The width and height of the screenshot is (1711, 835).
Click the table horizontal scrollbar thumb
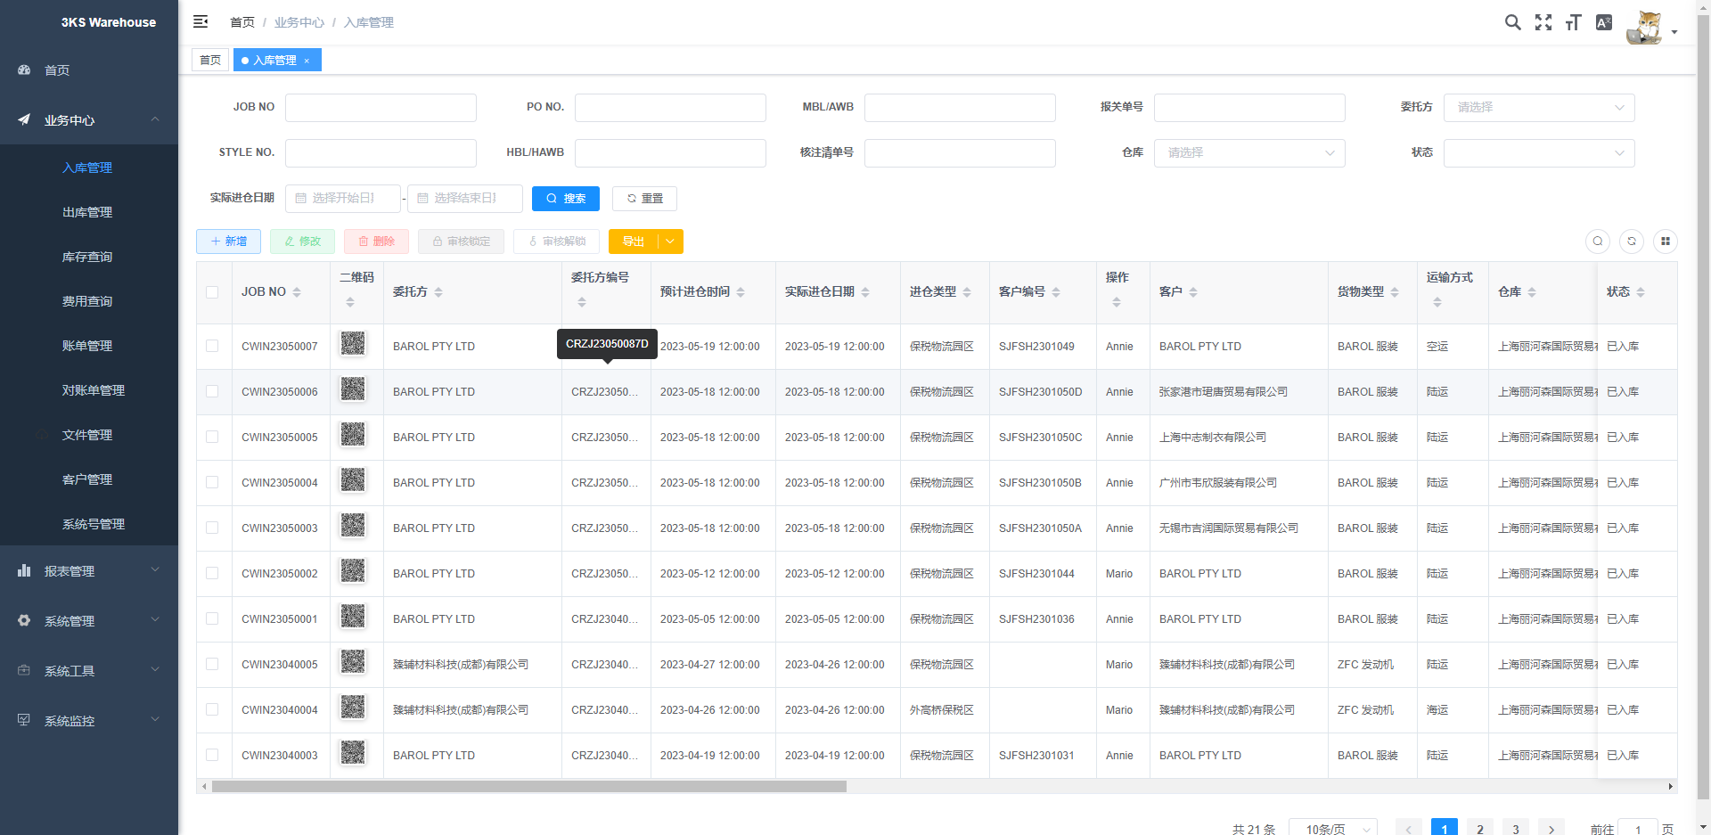[529, 787]
